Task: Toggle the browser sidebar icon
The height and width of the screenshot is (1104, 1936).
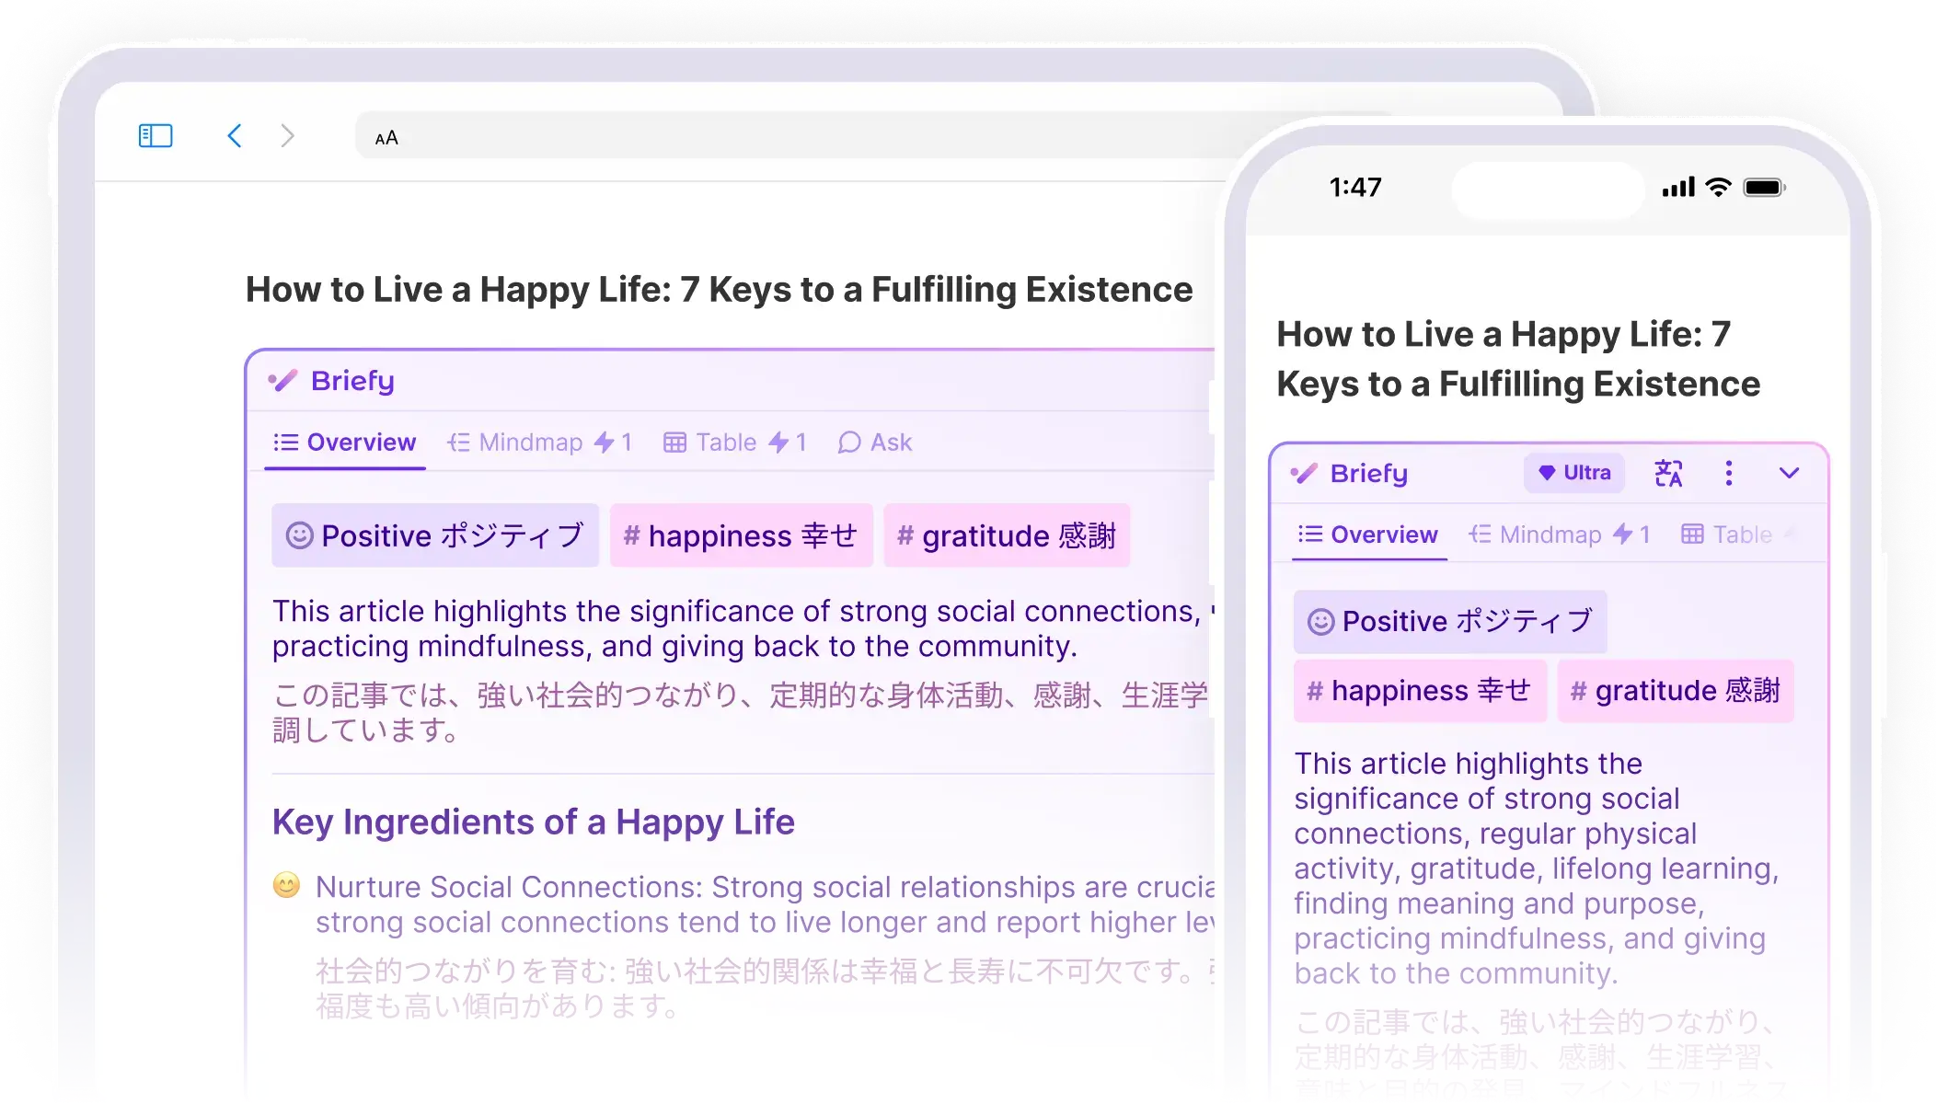Action: coord(156,136)
